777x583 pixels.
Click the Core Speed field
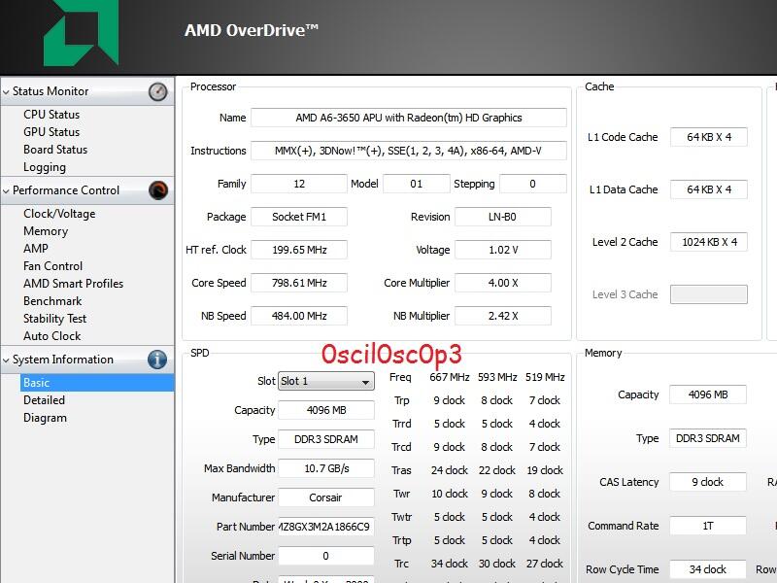point(299,283)
